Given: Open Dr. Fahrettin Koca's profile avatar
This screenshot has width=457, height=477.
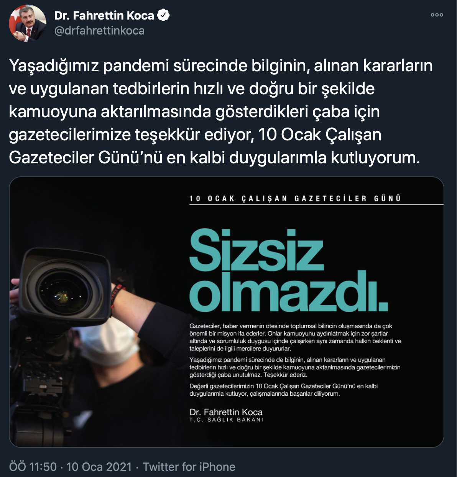Looking at the screenshot, I should point(27,23).
